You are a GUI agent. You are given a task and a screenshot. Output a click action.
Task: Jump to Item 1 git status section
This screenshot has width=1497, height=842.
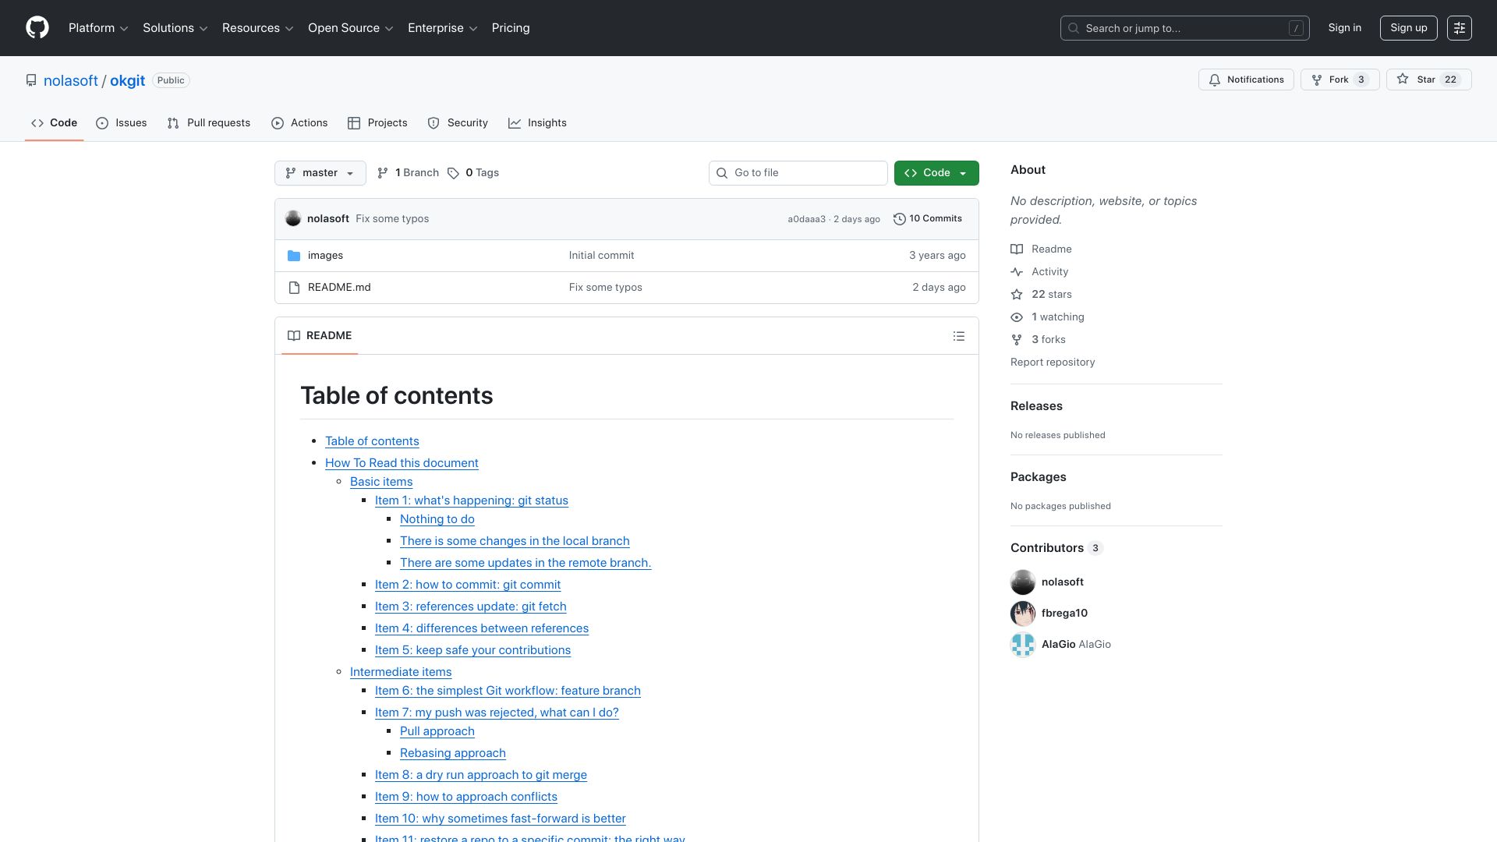(472, 501)
